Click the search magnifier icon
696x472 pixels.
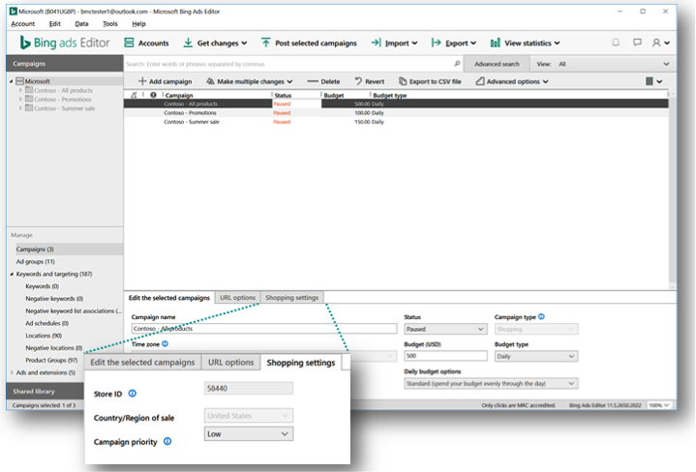[457, 64]
